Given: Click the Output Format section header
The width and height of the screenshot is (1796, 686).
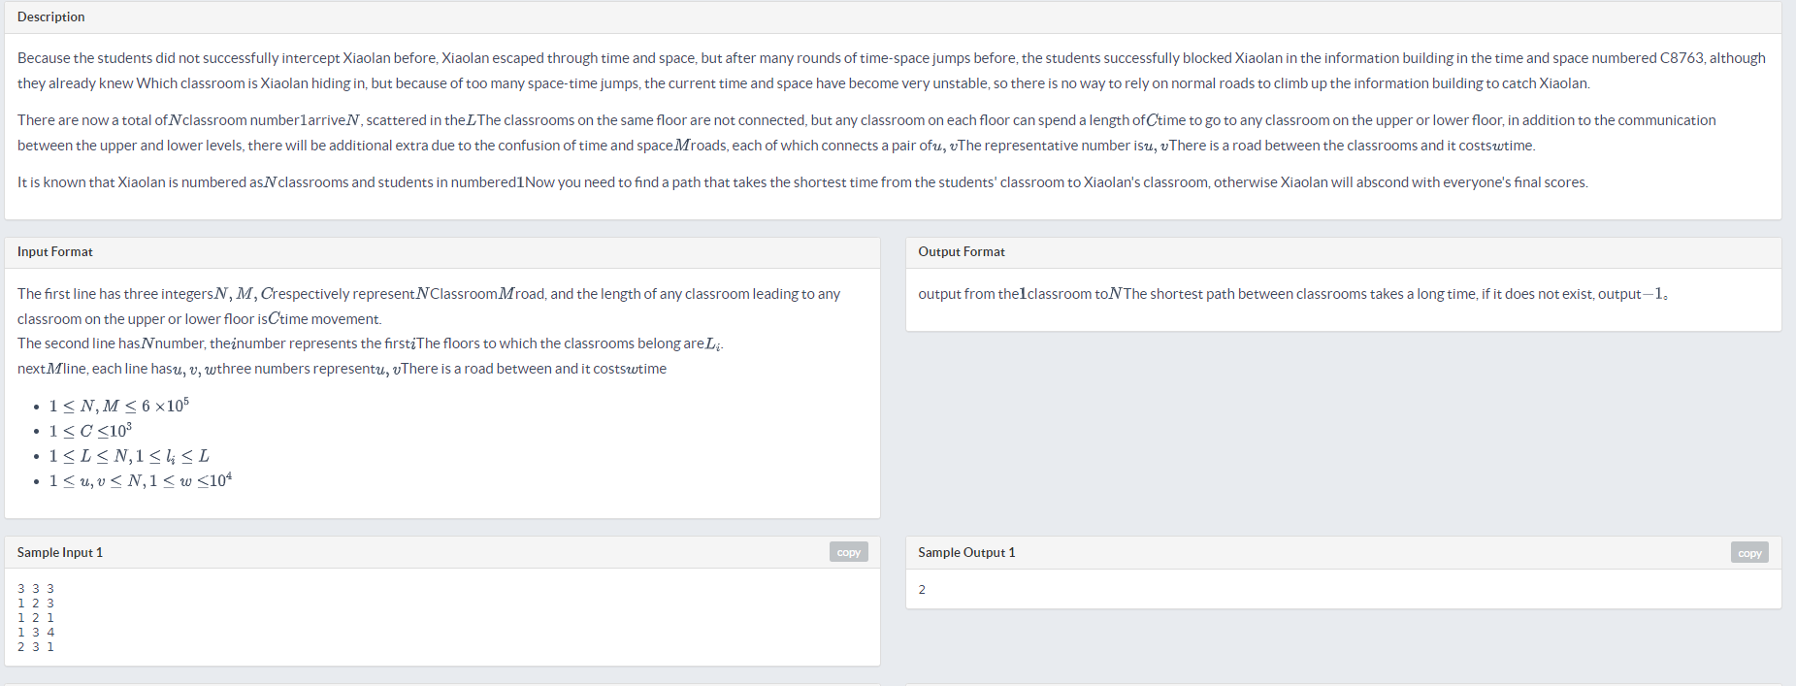Looking at the screenshot, I should tap(962, 251).
